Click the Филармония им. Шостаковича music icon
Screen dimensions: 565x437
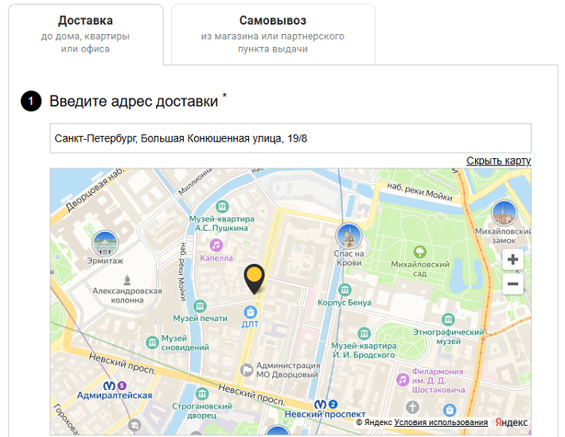click(403, 380)
